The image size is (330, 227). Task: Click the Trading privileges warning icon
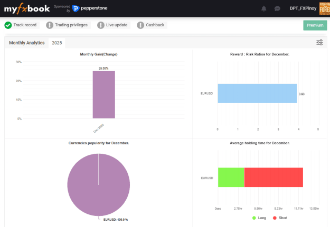coord(50,25)
